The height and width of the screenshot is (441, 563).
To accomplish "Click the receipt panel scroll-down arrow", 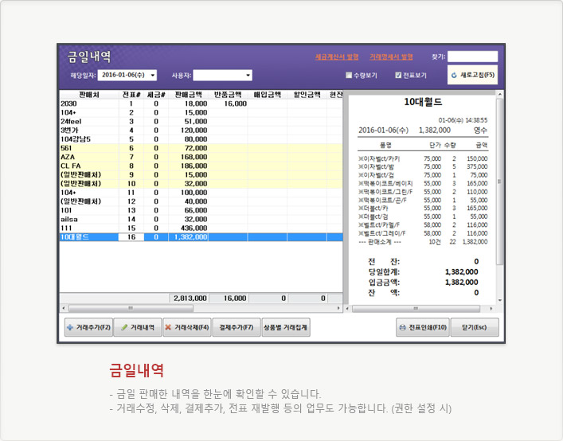I will point(499,300).
